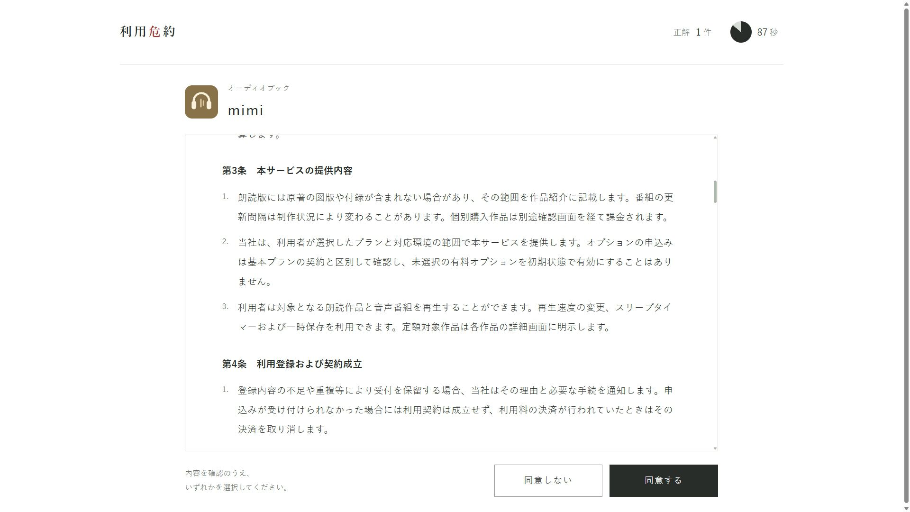Click heading 第3条 本サービスの提供内容

287,171
